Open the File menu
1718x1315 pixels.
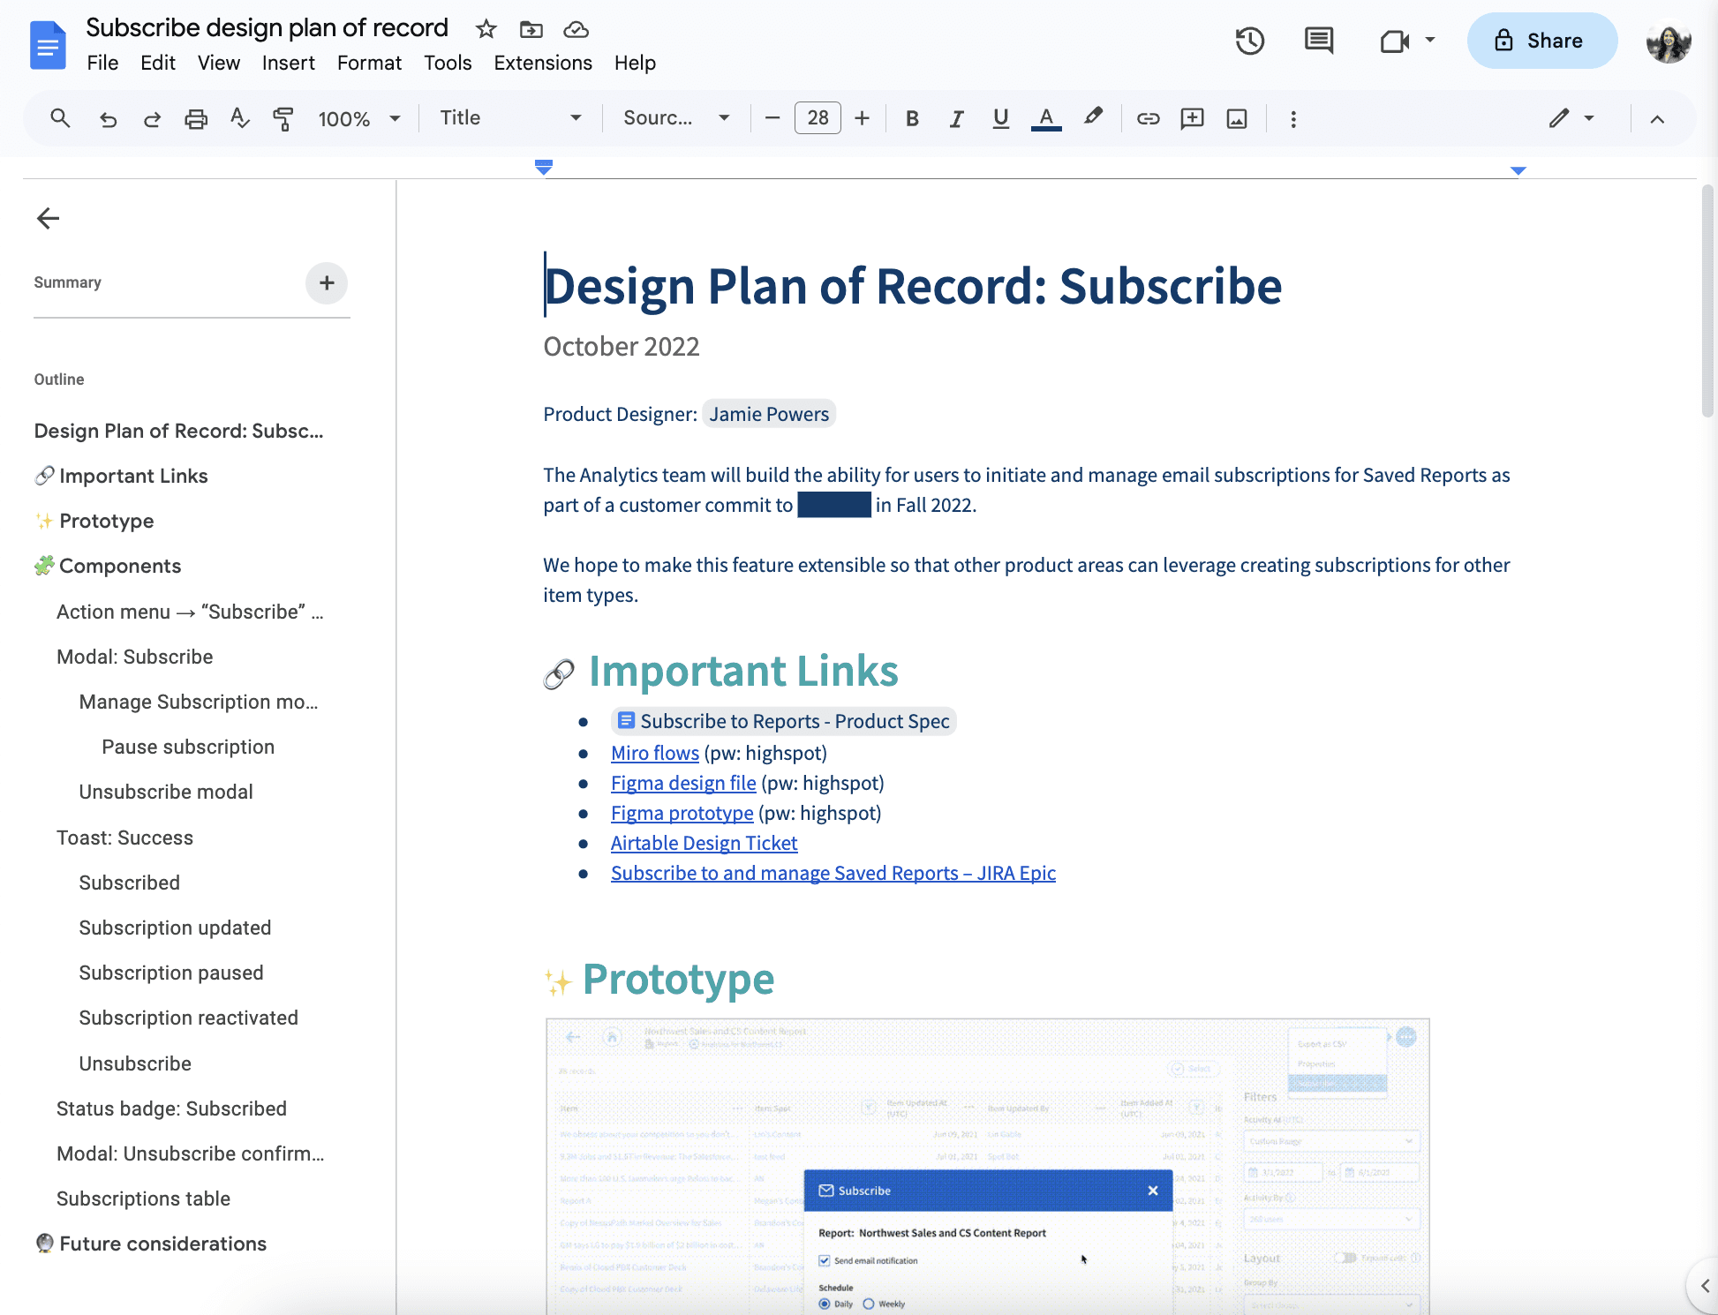102,63
